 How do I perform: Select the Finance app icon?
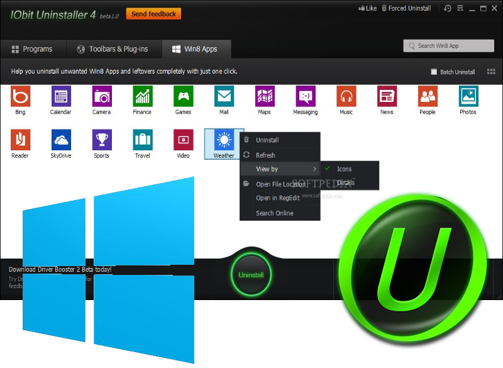point(142,97)
